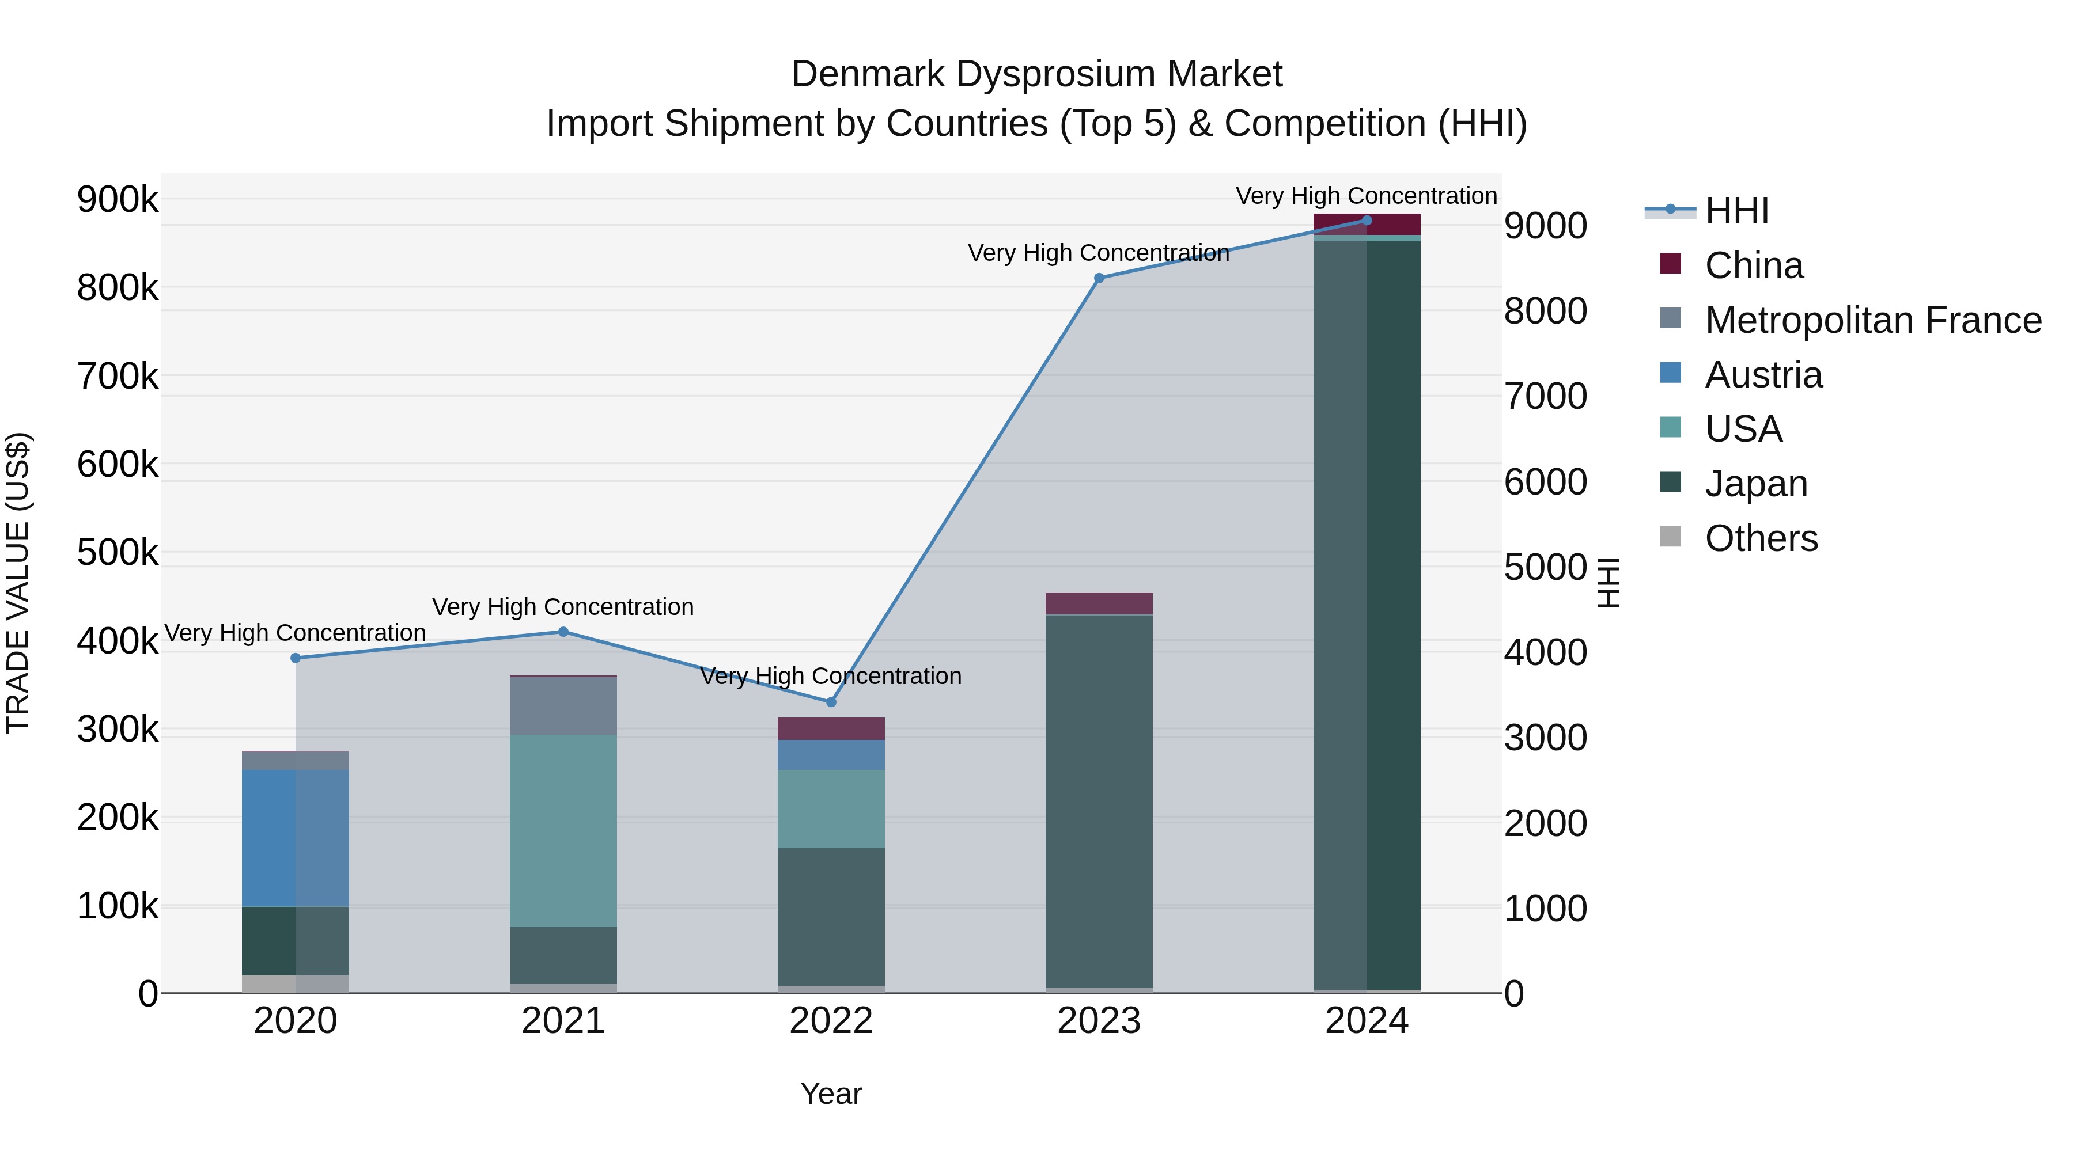Click the China bar segment in 2022
Image resolution: width=2074 pixels, height=1166 pixels.
click(831, 729)
